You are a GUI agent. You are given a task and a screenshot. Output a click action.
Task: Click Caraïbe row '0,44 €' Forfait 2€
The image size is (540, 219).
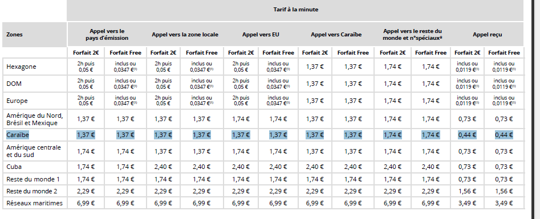(x=468, y=135)
